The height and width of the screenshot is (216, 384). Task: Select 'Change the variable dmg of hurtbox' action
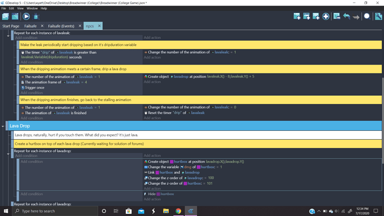click(x=183, y=167)
